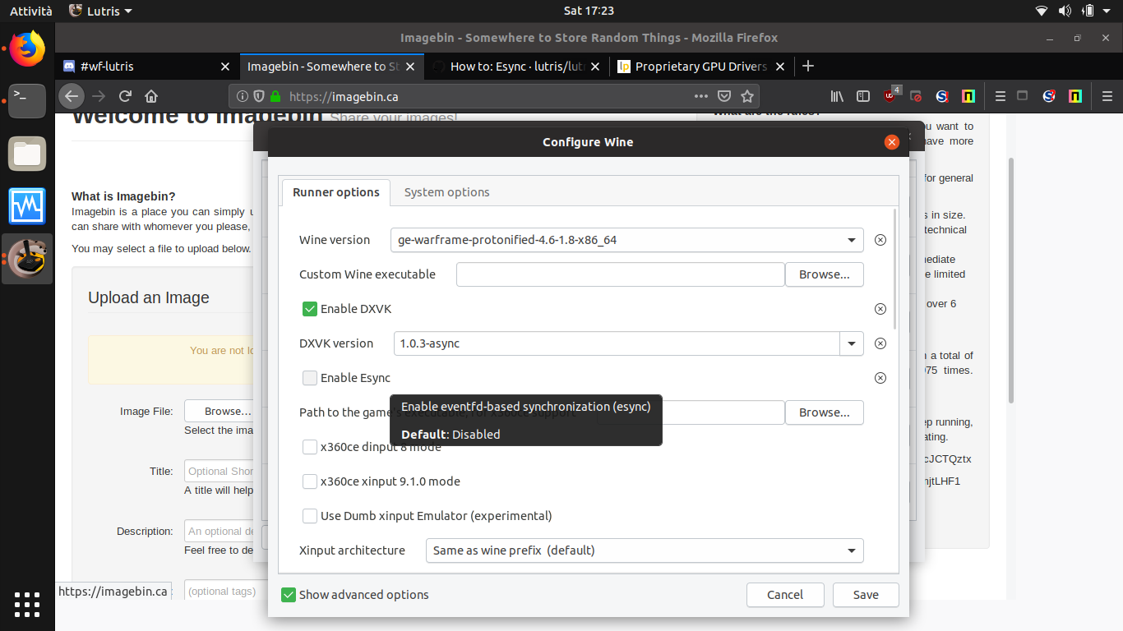The width and height of the screenshot is (1123, 631).
Task: Enable the Esync checkbox
Action: [310, 378]
